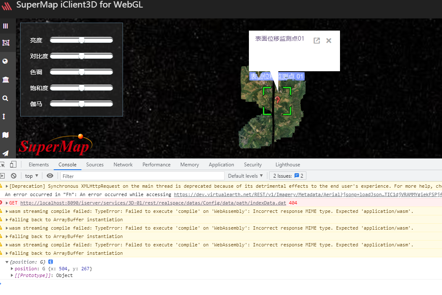Open the top JavaScript context dropdown

tap(31, 176)
